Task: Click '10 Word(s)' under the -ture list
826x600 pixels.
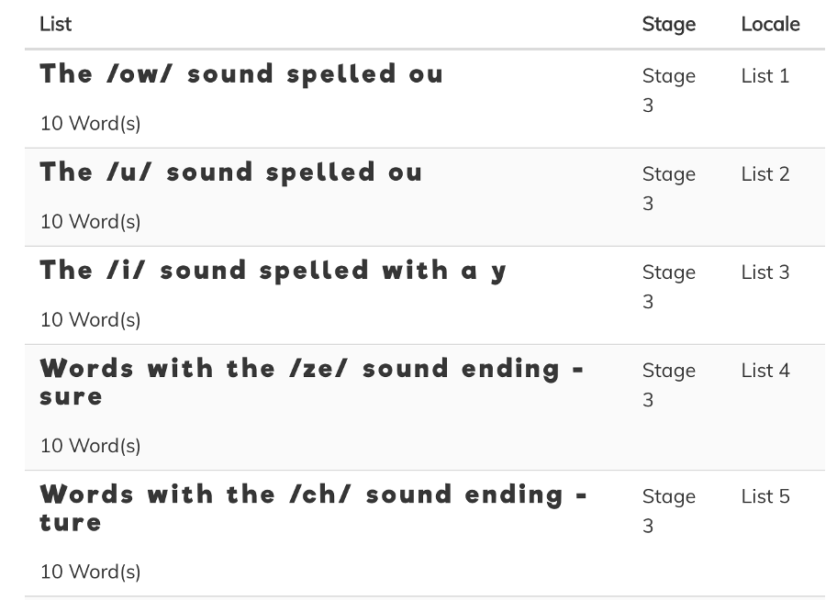Action: (91, 572)
